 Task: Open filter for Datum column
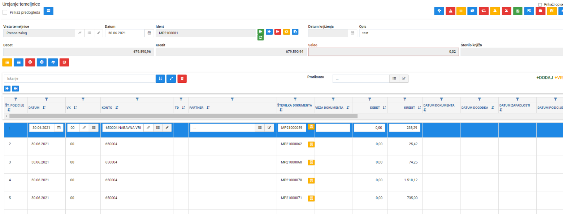pyautogui.click(x=46, y=99)
